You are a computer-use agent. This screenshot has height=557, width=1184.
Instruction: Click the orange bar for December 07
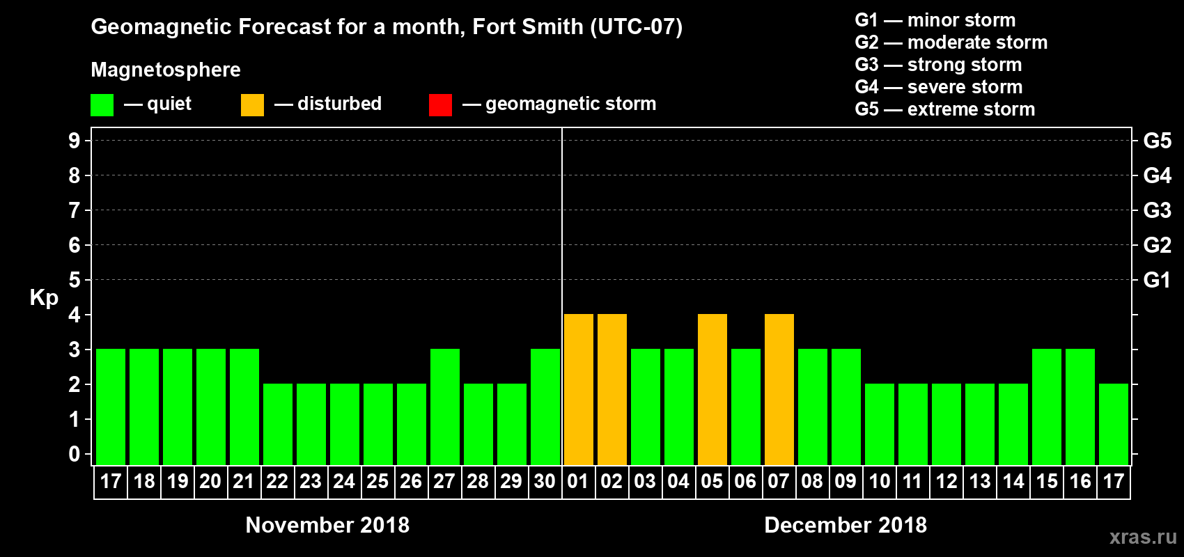pos(779,390)
